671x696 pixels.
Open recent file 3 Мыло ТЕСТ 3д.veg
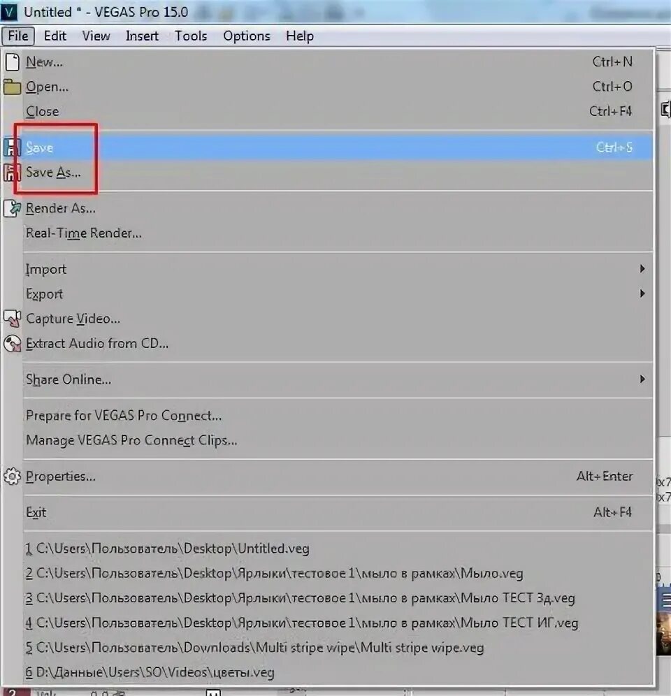click(329, 598)
